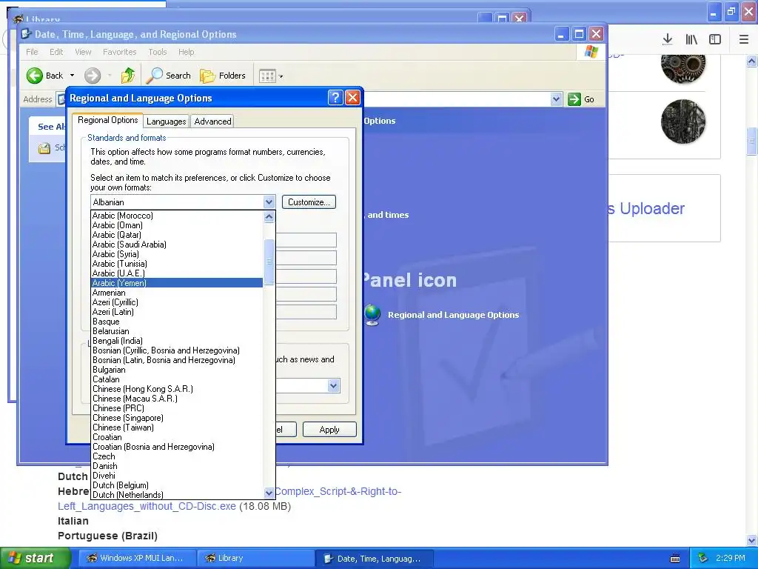Click the first gears thumbnail in browser

coord(683,67)
